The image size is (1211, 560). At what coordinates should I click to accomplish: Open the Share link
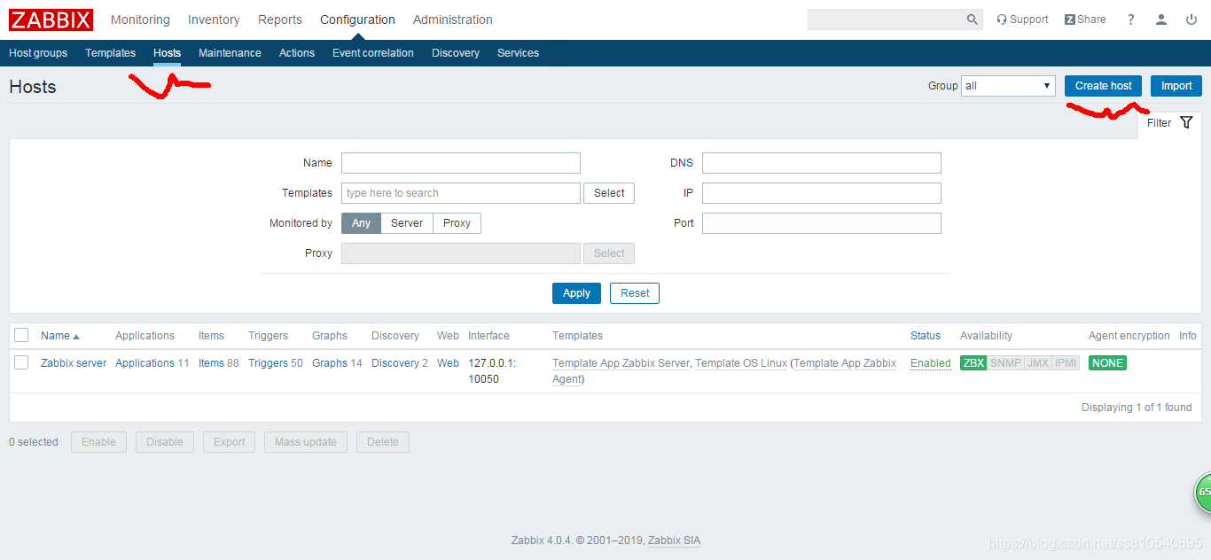(x=1085, y=19)
